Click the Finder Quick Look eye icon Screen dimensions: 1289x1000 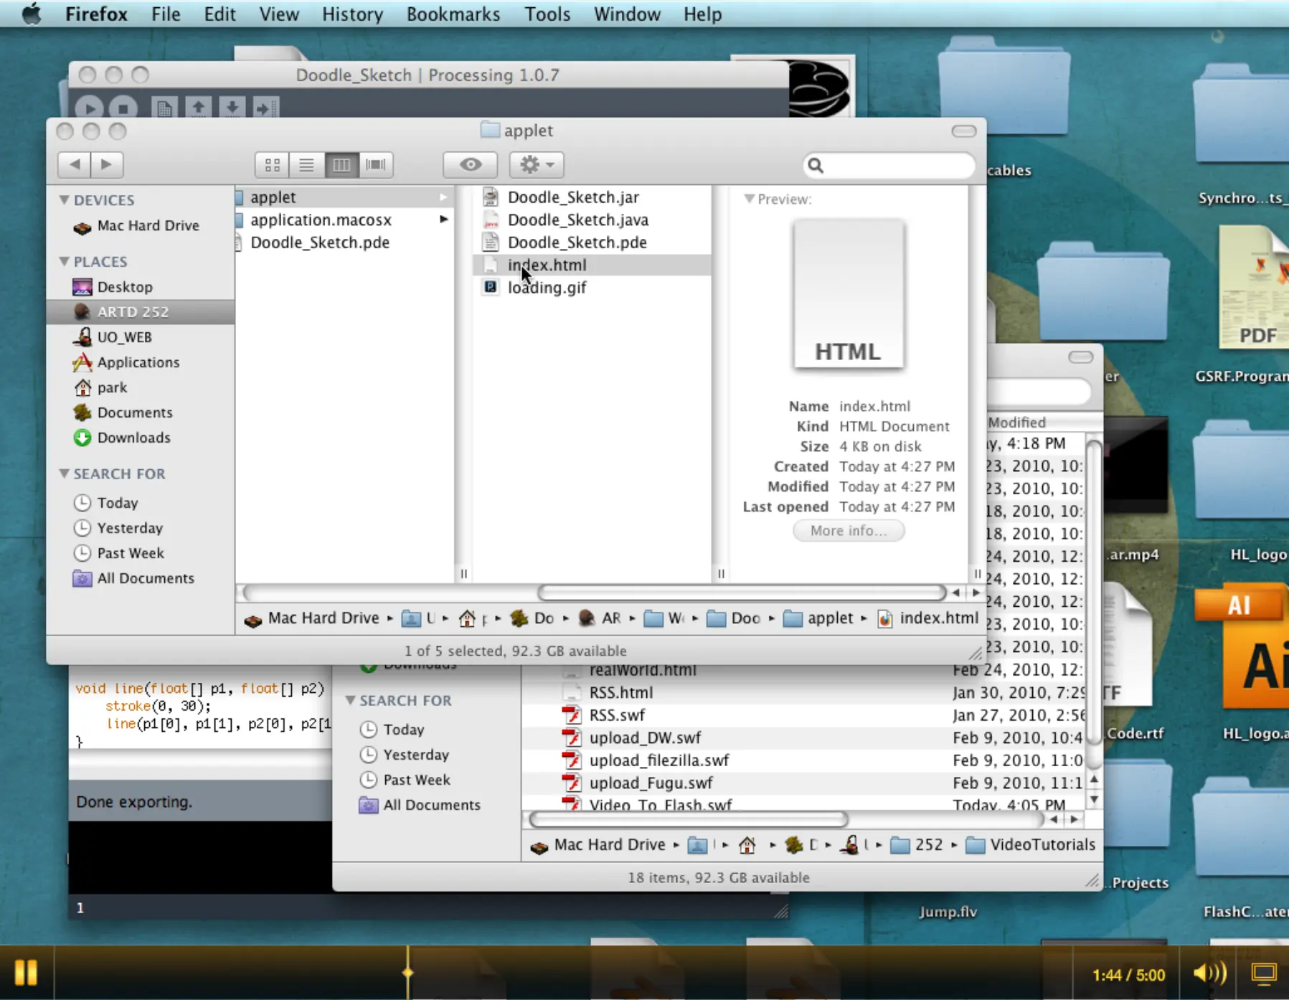coord(471,165)
